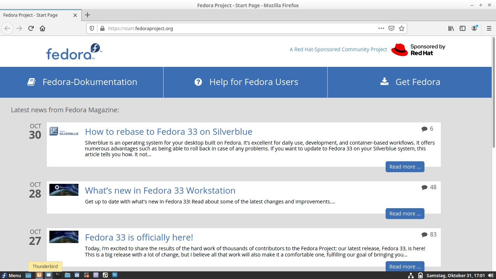Click the clipboard tray icon
The height and width of the screenshot is (279, 496).
point(420,275)
